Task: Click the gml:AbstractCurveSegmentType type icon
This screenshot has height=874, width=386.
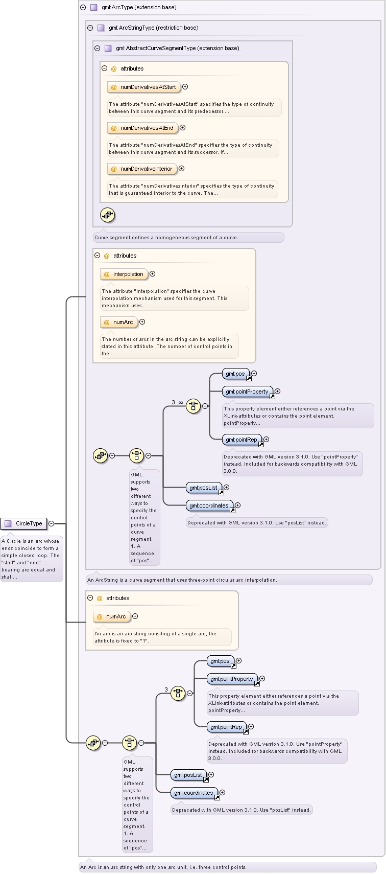Action: click(108, 49)
